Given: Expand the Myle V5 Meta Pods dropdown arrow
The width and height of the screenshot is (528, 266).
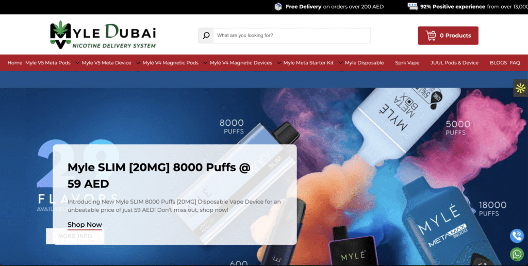Looking at the screenshot, I should coord(77,63).
